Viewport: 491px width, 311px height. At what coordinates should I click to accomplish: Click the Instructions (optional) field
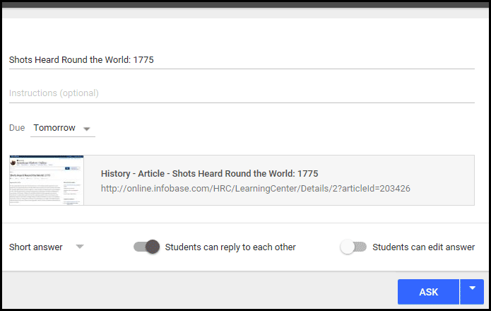[x=240, y=93]
